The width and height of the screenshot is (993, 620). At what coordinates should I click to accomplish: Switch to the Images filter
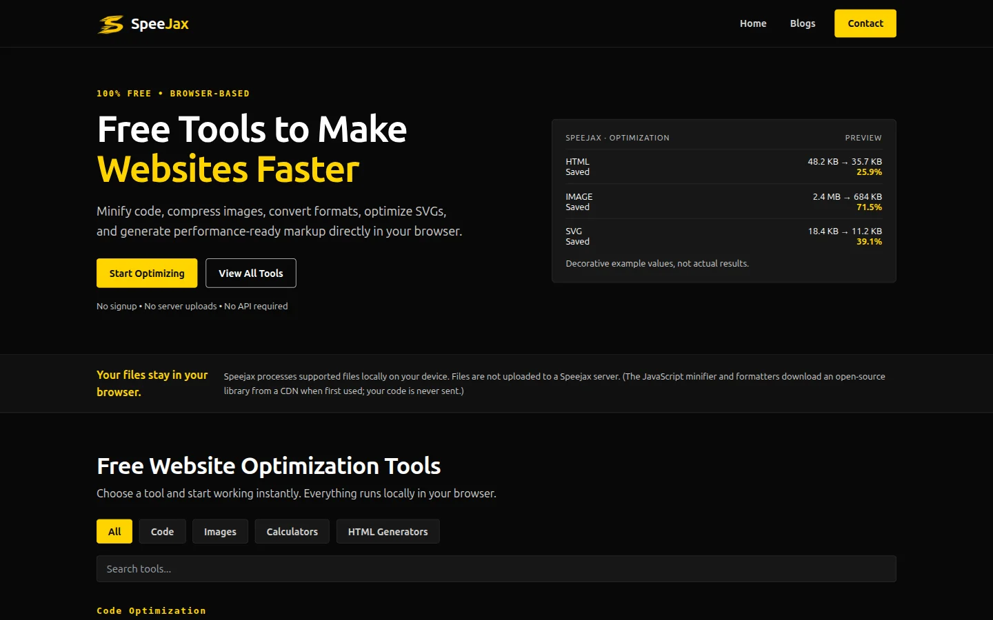[220, 532]
